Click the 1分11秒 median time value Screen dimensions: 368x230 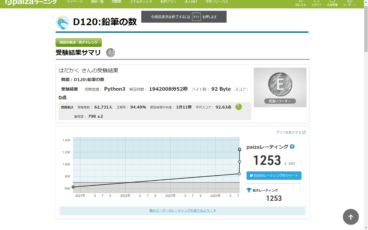(184, 107)
